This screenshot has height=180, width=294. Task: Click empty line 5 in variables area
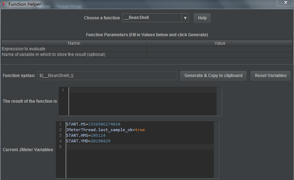point(140,147)
